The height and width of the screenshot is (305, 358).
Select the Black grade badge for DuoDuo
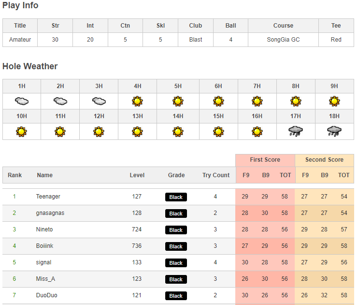pos(176,296)
